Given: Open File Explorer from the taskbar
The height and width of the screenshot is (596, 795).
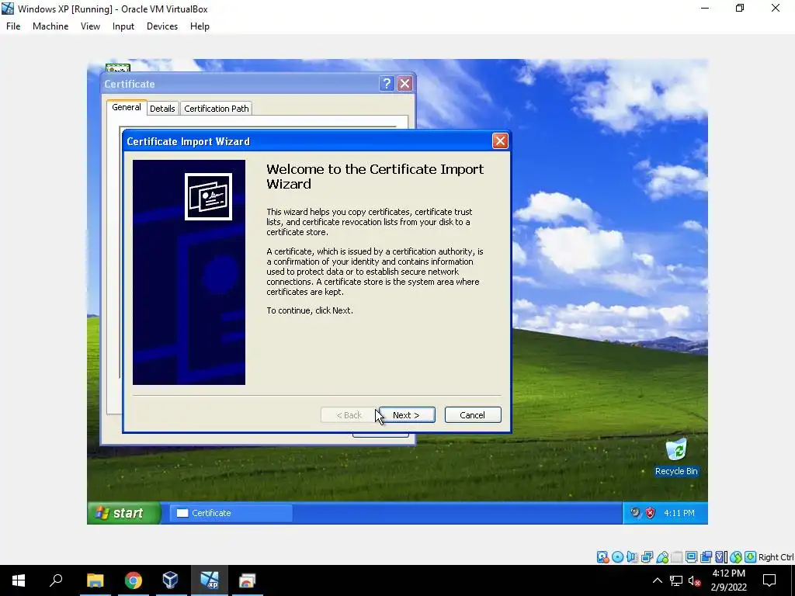Looking at the screenshot, I should point(95,580).
